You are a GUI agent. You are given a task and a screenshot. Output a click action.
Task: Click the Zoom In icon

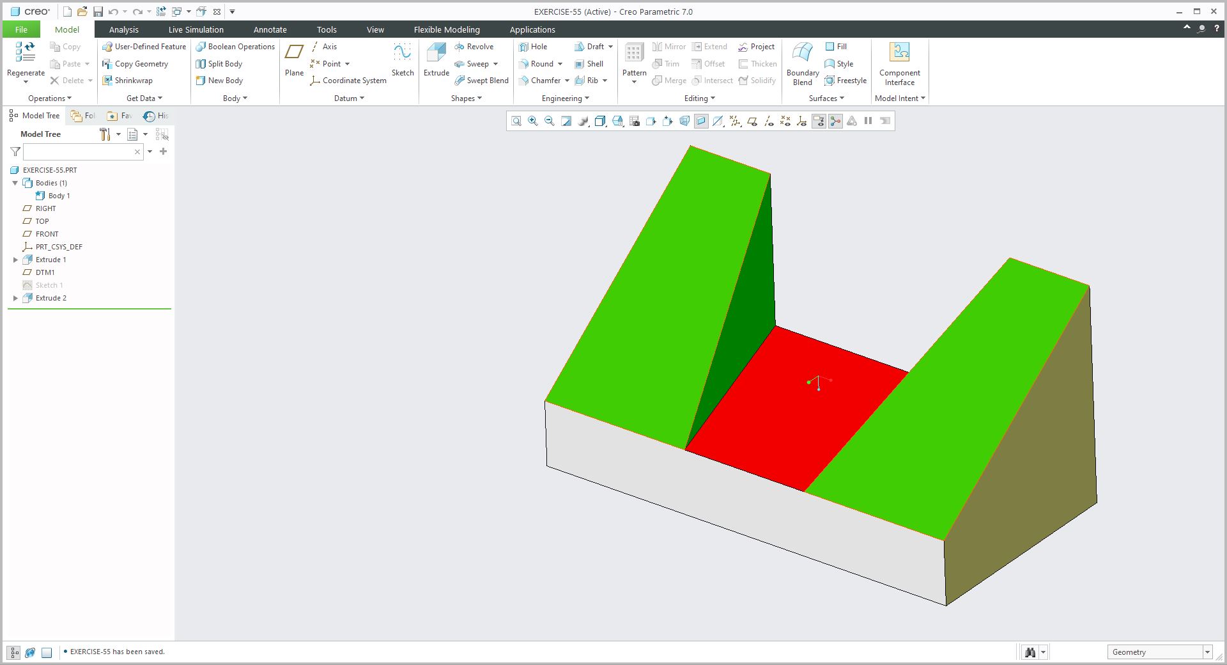tap(533, 121)
